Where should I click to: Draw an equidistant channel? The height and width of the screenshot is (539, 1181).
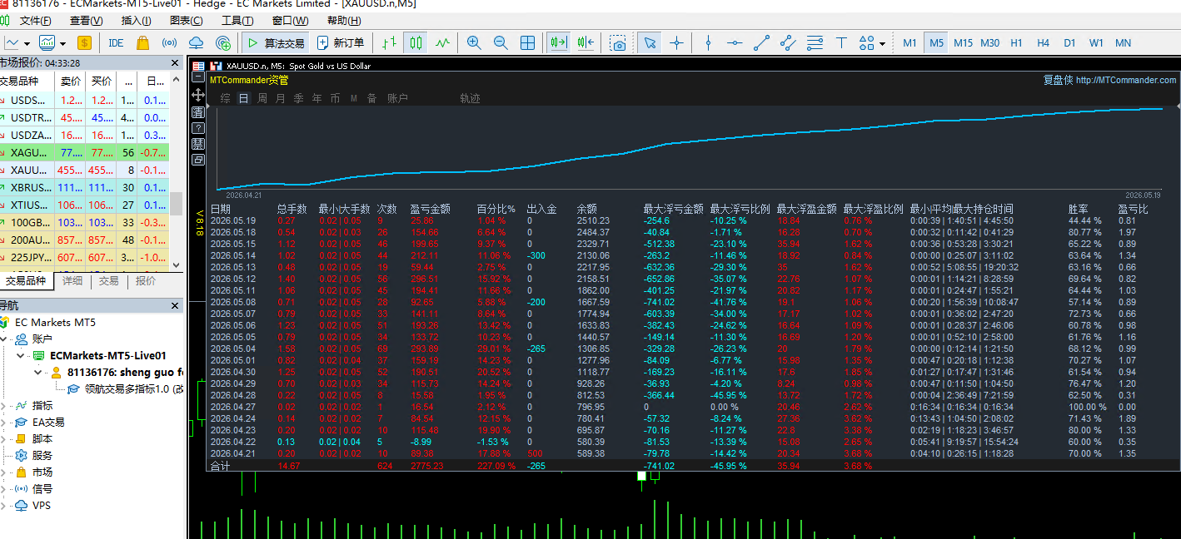[x=788, y=42]
